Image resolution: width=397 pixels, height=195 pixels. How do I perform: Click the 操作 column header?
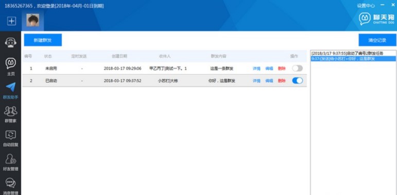[294, 56]
